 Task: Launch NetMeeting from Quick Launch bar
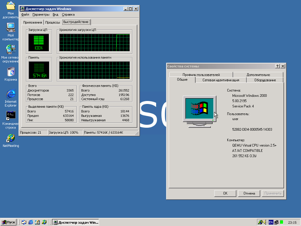[44, 222]
